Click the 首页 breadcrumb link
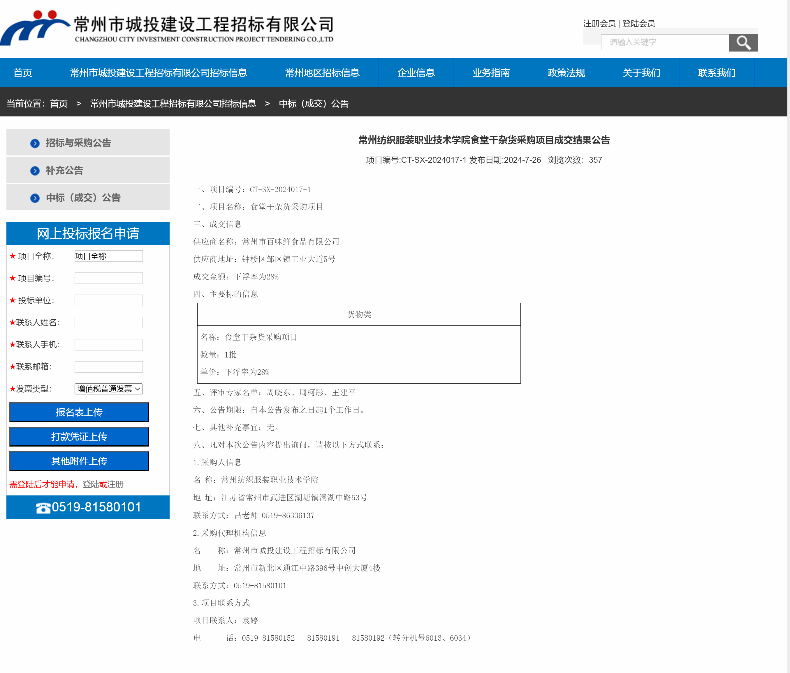The image size is (790, 673). [59, 104]
